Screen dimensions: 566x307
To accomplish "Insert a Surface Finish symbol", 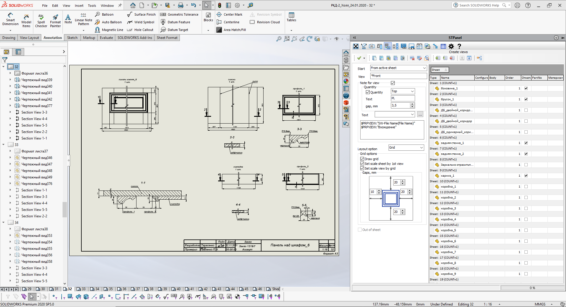I will [x=141, y=14].
